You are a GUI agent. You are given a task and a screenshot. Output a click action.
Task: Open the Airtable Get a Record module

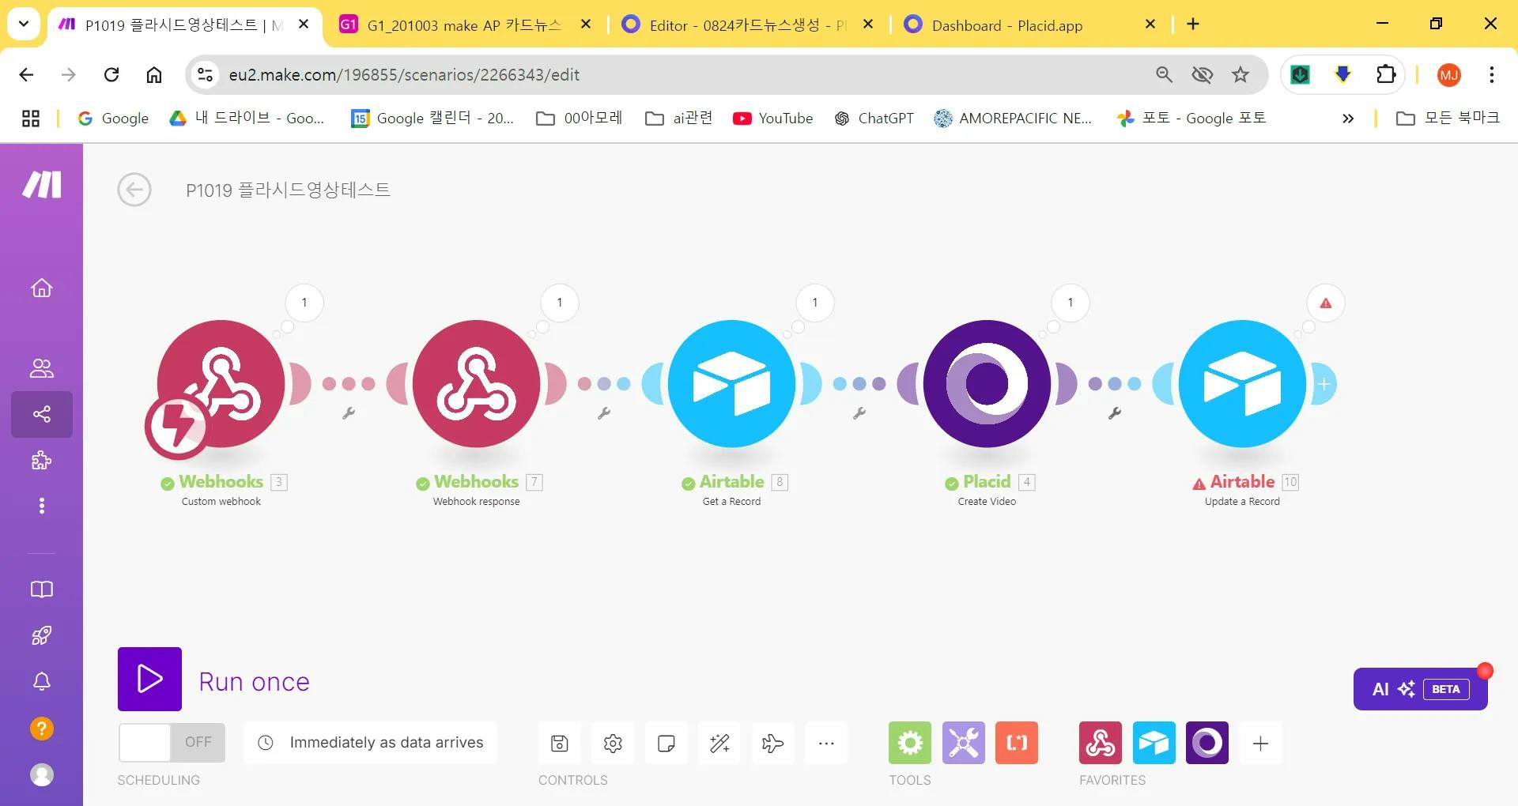[x=732, y=384]
